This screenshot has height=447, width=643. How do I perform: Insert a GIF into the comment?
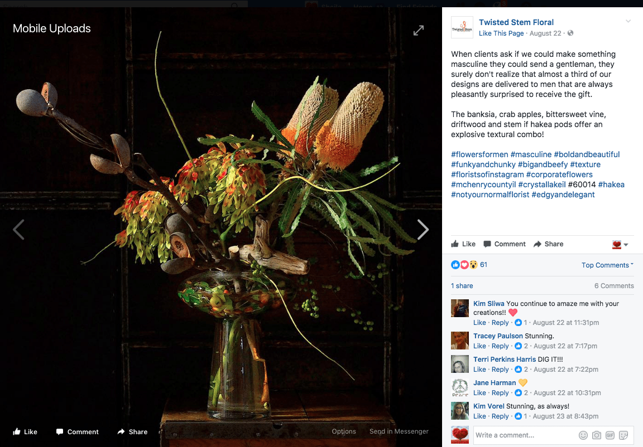(610, 435)
